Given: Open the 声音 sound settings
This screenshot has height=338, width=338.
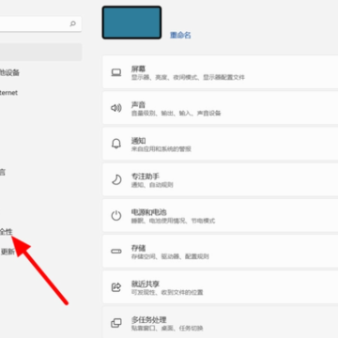Looking at the screenshot, I should click(x=221, y=108).
